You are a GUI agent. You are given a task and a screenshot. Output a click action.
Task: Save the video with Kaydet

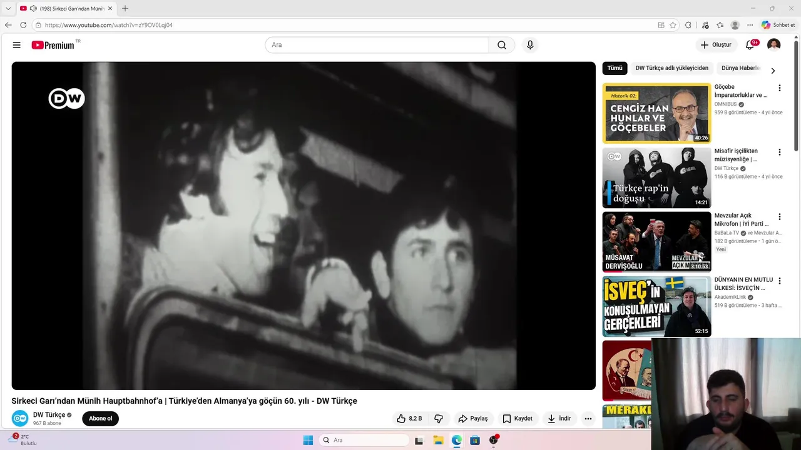(x=518, y=419)
